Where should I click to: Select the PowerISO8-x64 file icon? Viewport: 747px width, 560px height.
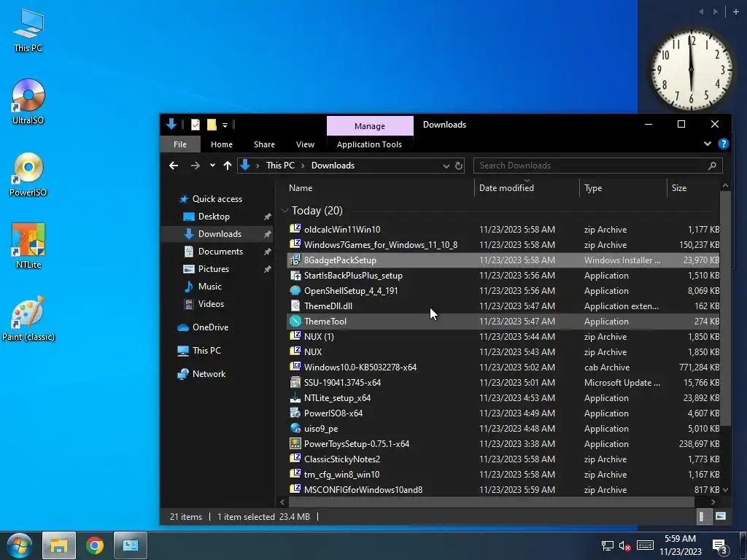click(295, 413)
